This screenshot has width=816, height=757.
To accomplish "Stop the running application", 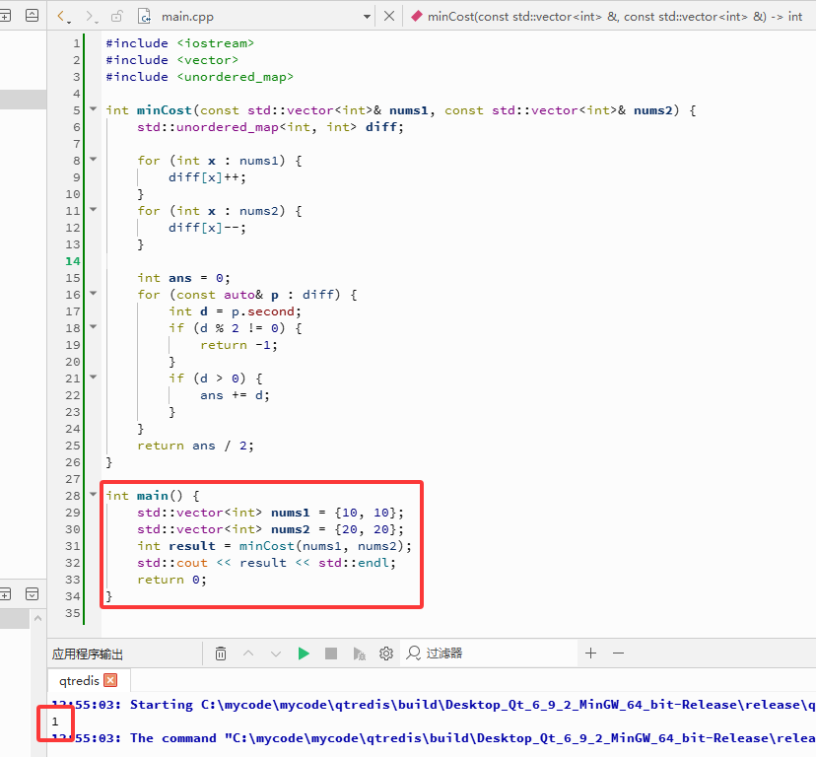I will coord(331,654).
